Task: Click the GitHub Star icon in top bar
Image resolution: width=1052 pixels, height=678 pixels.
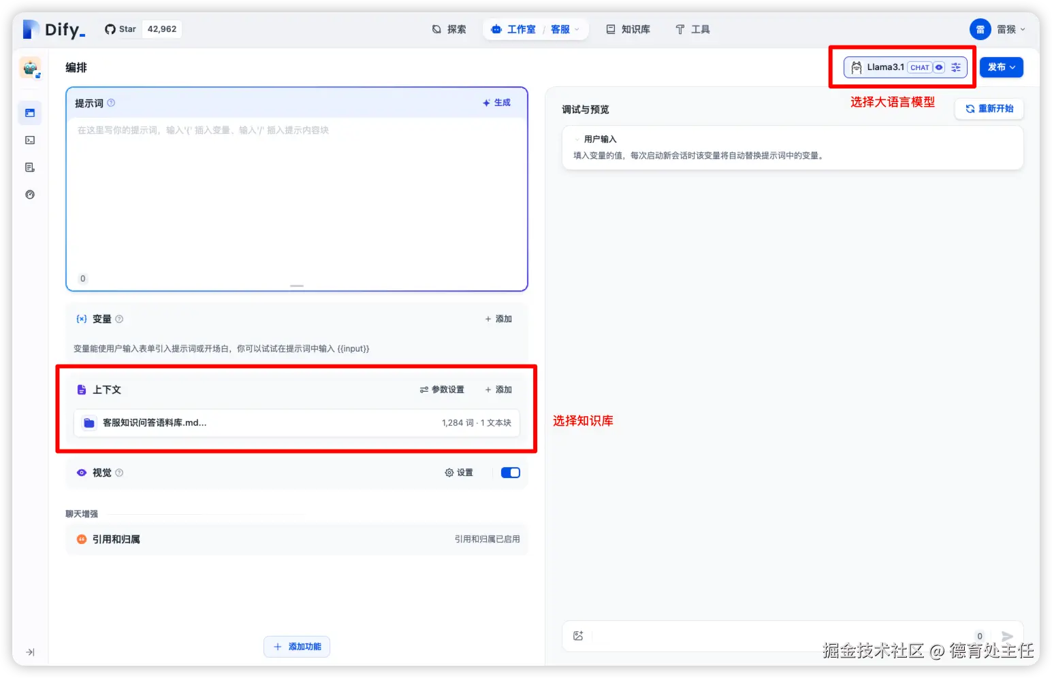Action: click(x=111, y=29)
